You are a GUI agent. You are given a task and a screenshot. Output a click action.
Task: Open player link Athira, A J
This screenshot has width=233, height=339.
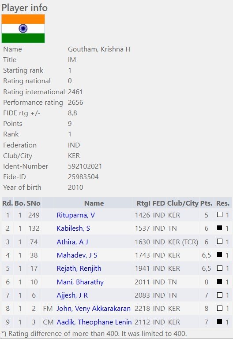(x=72, y=242)
